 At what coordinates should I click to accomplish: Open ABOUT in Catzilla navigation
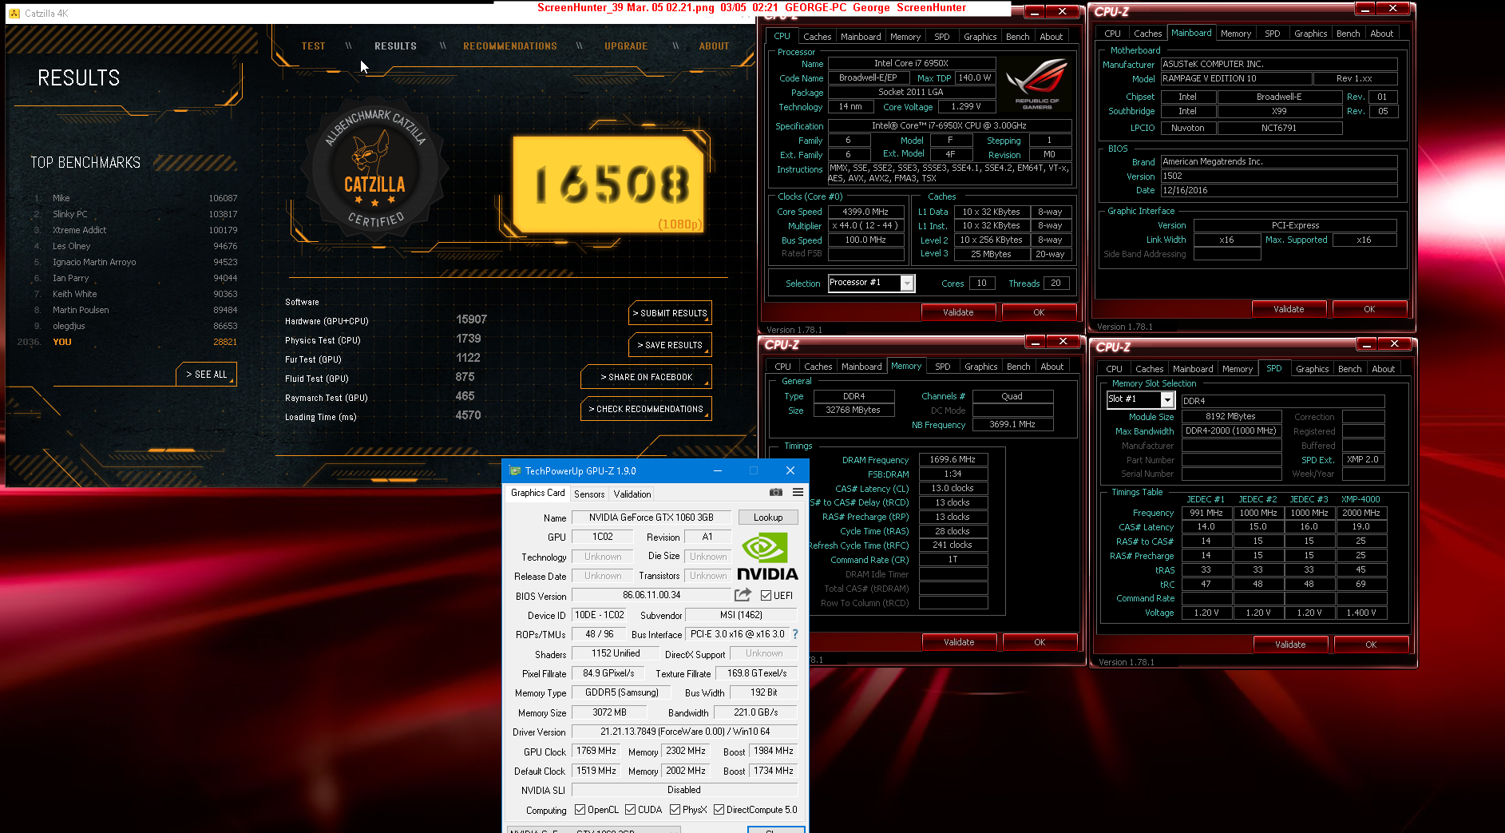click(714, 46)
